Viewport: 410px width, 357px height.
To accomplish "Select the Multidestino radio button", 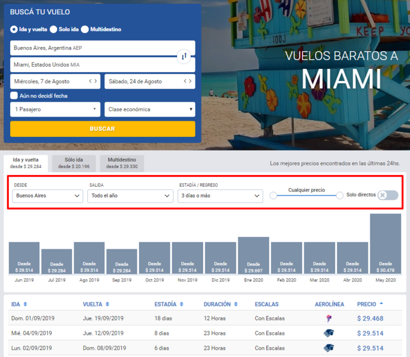I will coord(85,29).
